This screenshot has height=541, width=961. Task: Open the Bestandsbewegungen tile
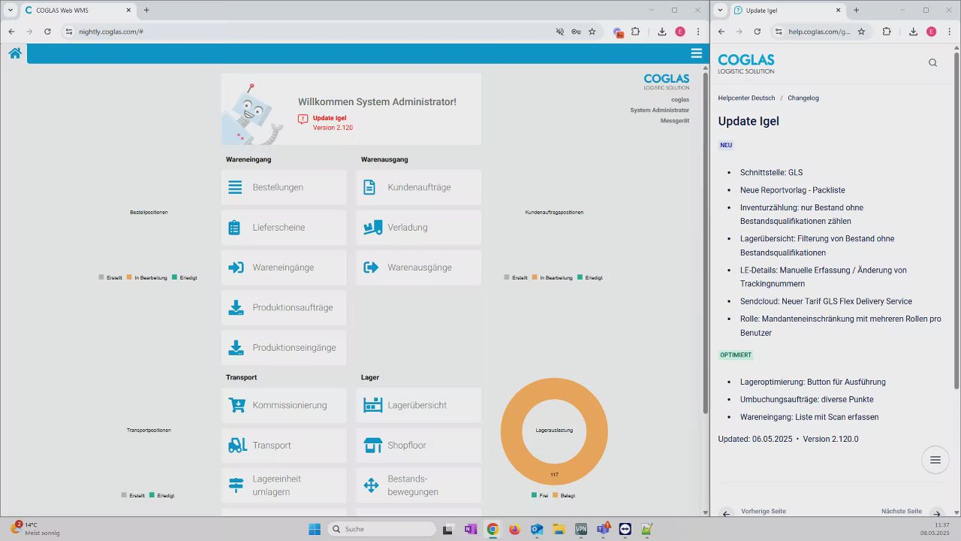(x=419, y=485)
